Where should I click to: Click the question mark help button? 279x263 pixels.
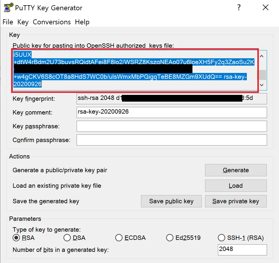point(239,8)
